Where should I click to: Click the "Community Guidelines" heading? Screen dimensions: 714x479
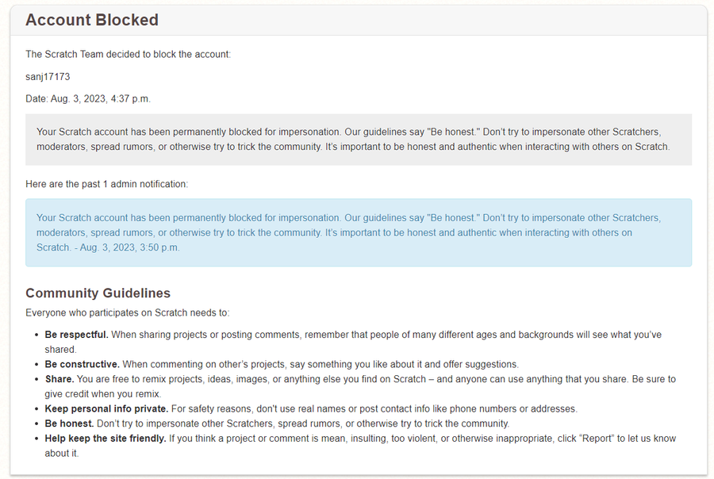(x=98, y=293)
